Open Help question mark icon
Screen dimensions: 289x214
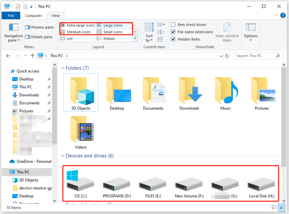(283, 15)
